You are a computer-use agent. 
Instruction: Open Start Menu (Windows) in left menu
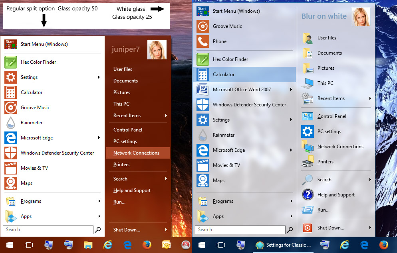click(52, 44)
